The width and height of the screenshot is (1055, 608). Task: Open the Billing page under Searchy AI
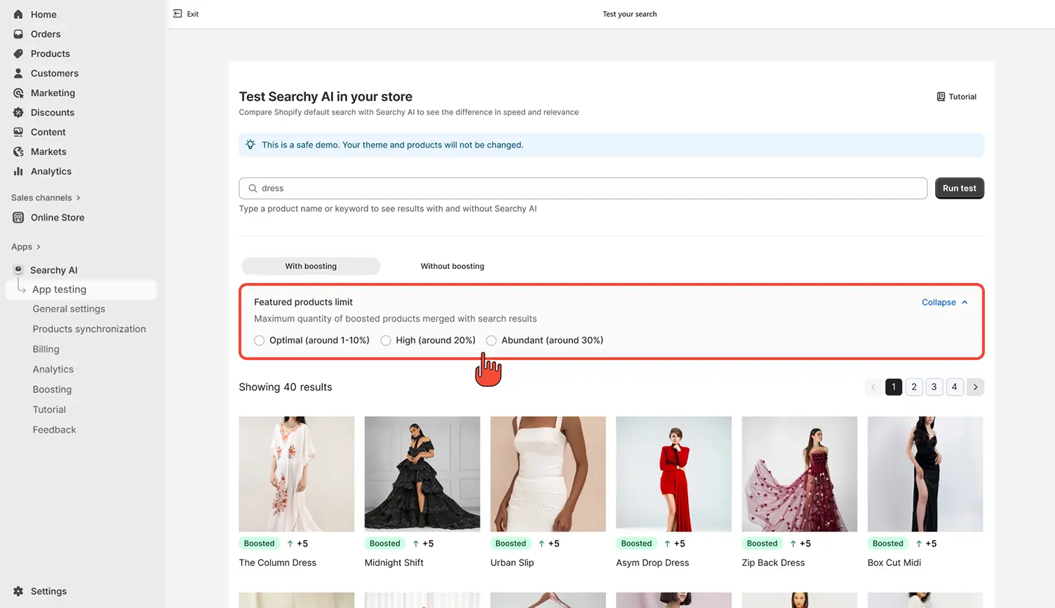tap(46, 349)
